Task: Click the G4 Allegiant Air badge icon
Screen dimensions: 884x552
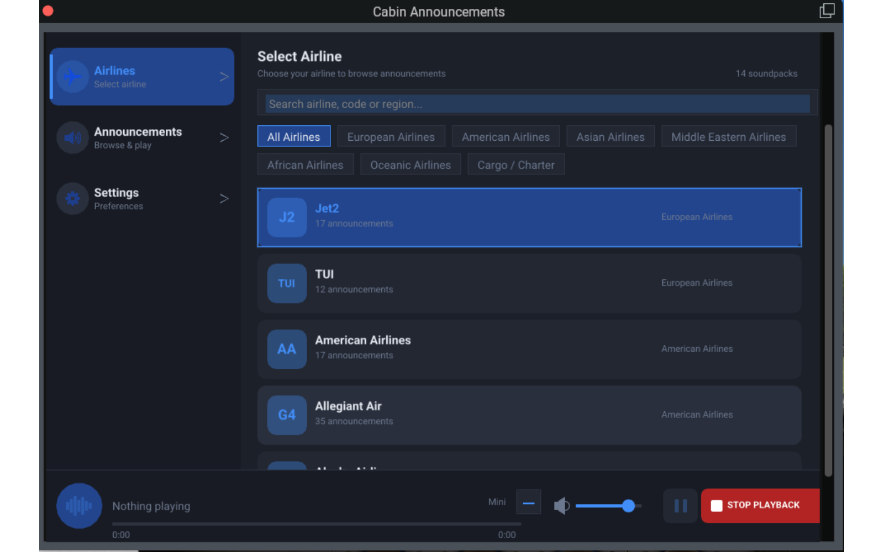Action: pyautogui.click(x=287, y=415)
